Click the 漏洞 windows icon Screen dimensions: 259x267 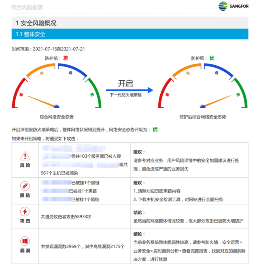tap(25, 241)
